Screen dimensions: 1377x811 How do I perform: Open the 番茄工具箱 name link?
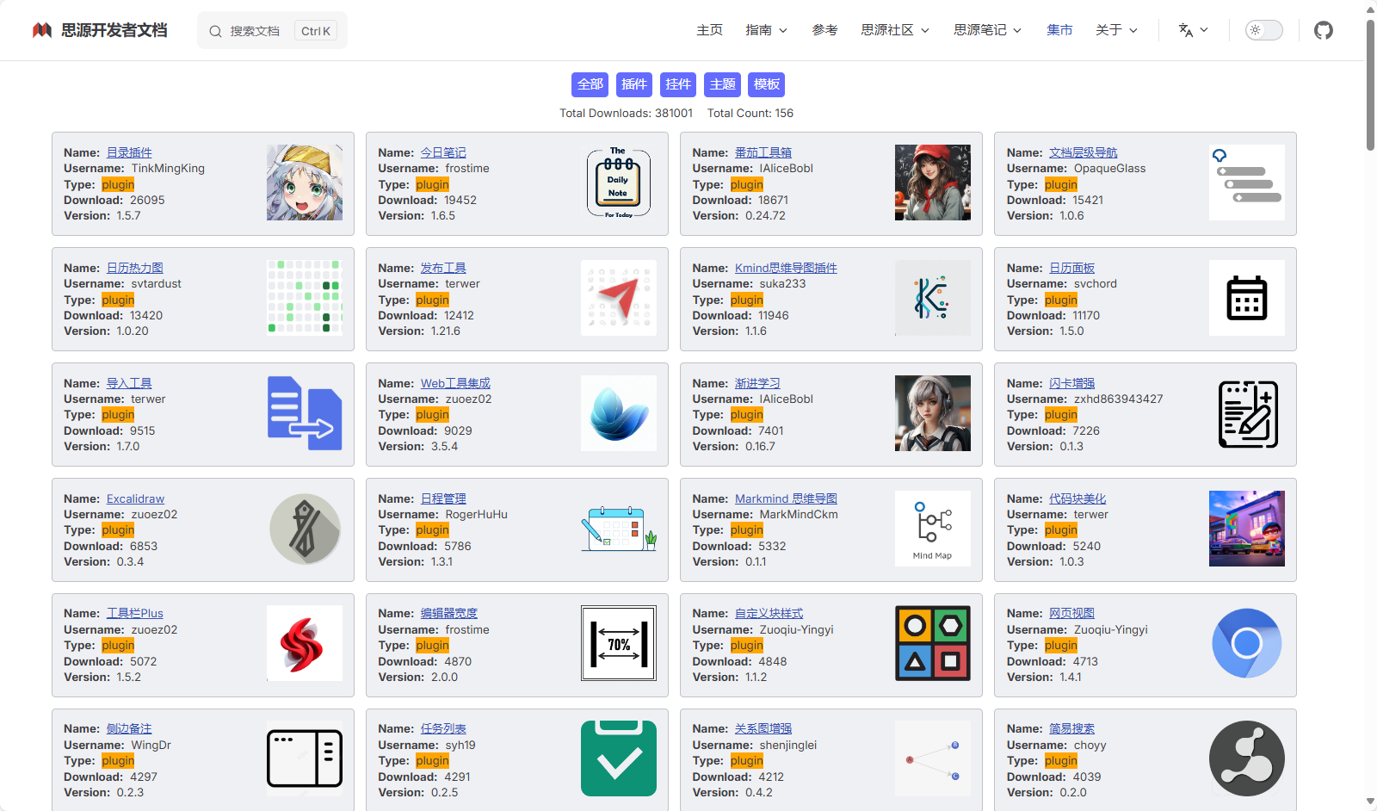pyautogui.click(x=763, y=152)
